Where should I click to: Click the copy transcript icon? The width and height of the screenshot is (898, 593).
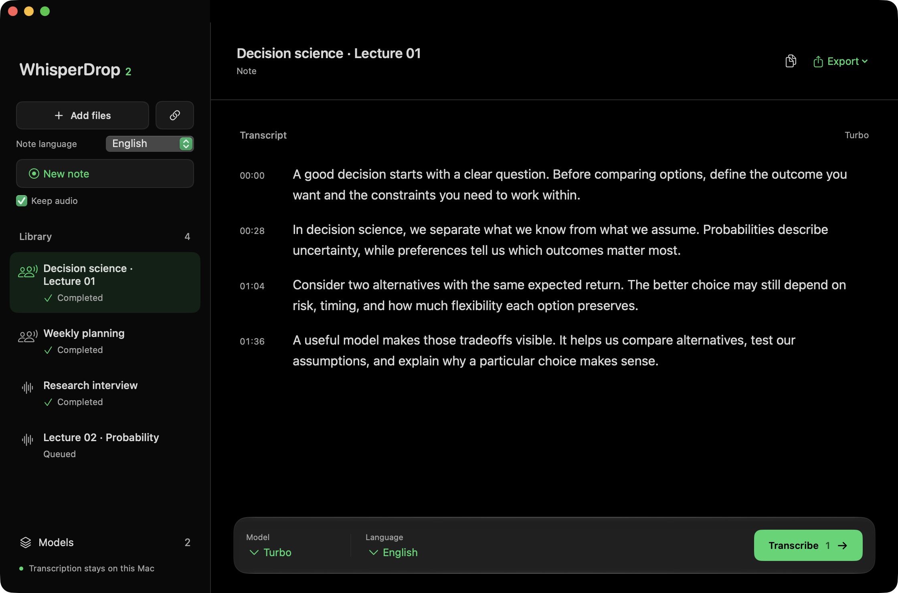791,61
